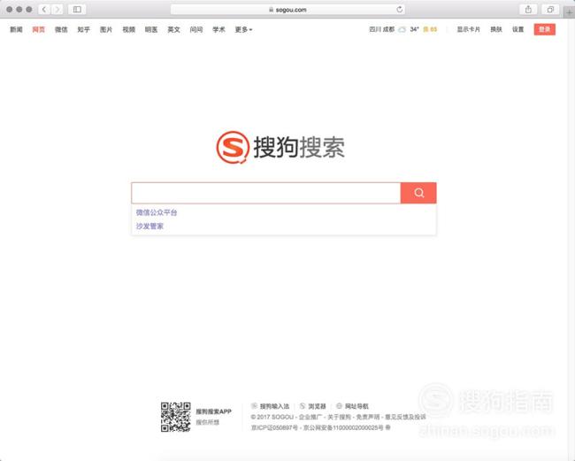Go back with Safari's back arrow
This screenshot has width=575, height=461.
44,10
